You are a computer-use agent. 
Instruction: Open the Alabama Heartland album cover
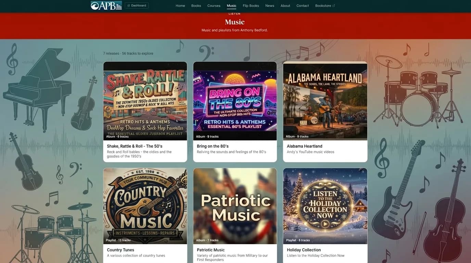click(x=325, y=101)
